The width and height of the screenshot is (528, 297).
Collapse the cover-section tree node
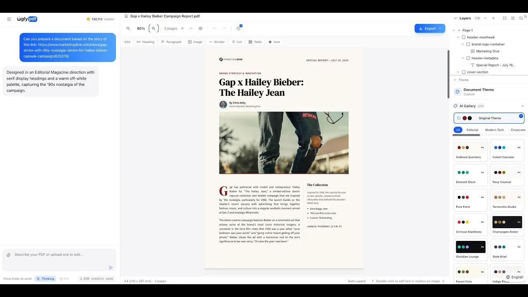point(458,72)
